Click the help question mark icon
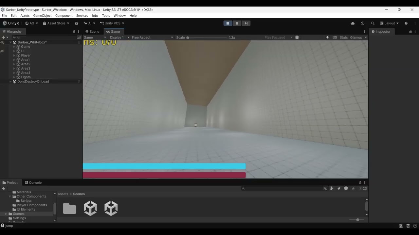The width and height of the screenshot is (419, 235). (406, 23)
